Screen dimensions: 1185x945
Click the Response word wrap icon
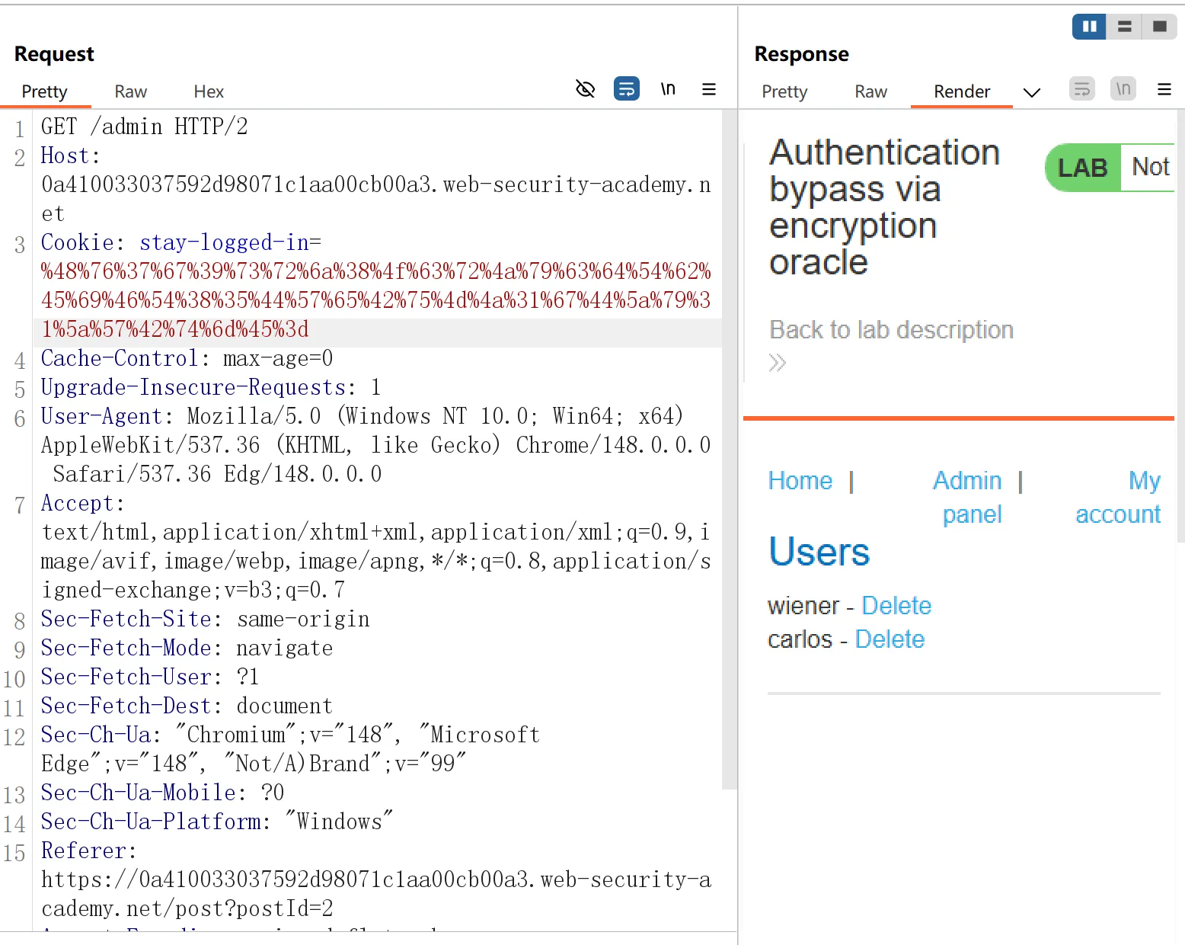[x=1081, y=89]
